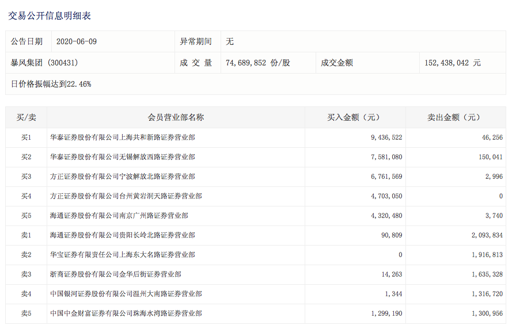Select 方正证券宁波解放北路证券营业部 name
The width and height of the screenshot is (512, 329).
tap(123, 177)
